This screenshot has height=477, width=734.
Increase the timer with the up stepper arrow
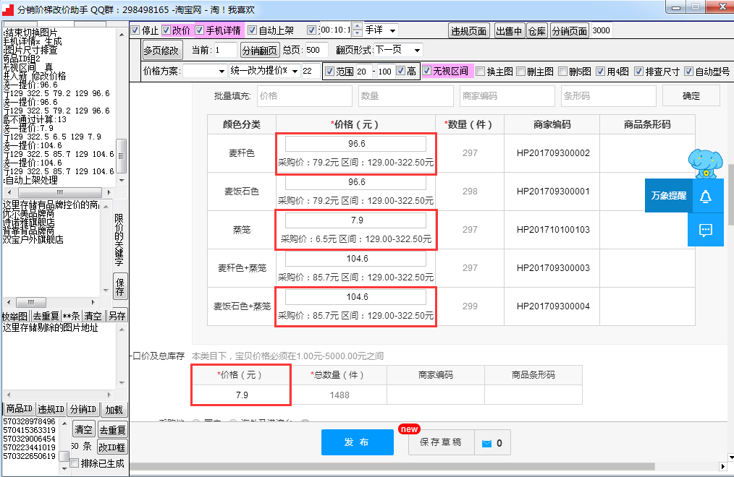[x=357, y=26]
